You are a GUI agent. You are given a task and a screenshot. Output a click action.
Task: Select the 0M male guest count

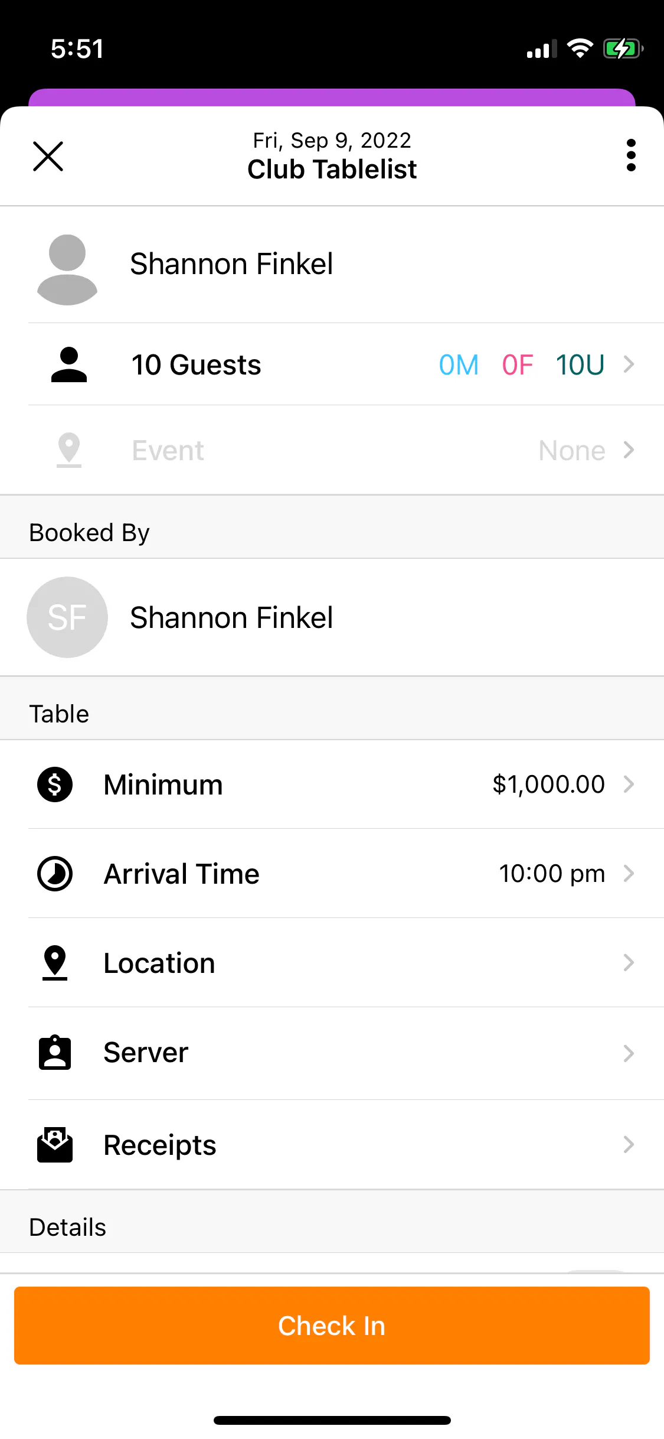click(459, 364)
